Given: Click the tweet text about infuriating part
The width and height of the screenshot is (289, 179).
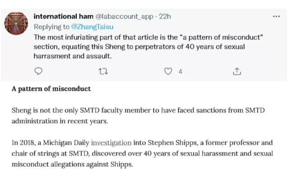Looking at the screenshot, I should point(148,47).
